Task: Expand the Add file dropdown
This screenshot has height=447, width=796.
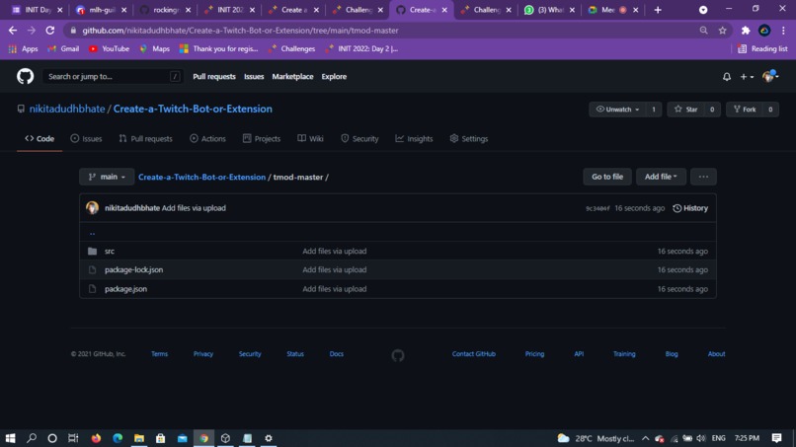Action: tap(661, 177)
